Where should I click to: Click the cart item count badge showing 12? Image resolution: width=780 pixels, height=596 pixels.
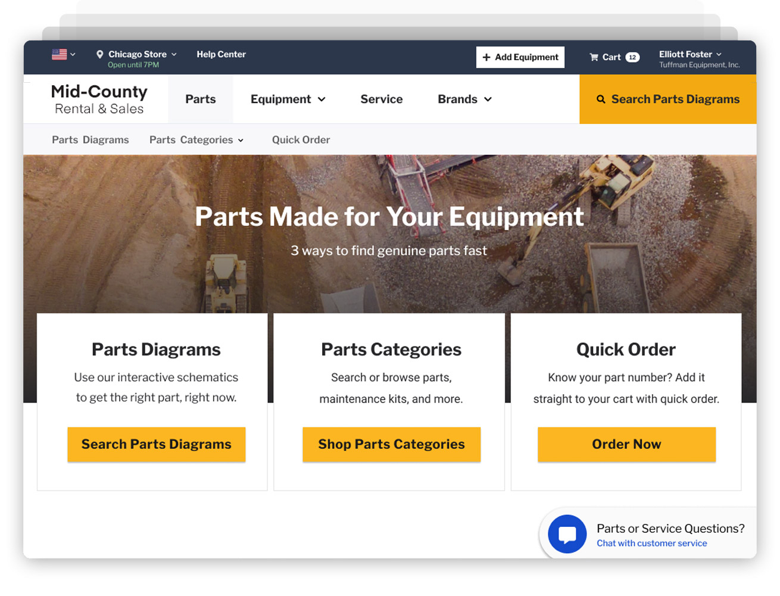[x=632, y=57]
